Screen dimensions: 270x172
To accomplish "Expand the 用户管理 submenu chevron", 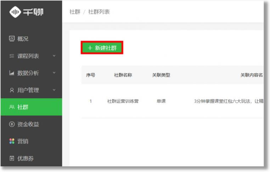I will tap(54, 90).
